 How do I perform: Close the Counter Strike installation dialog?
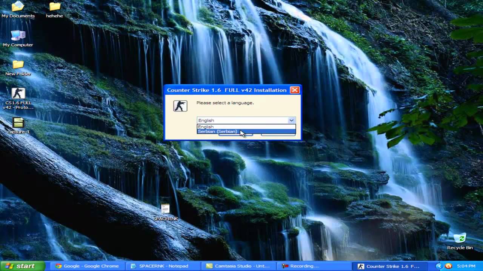(x=295, y=90)
